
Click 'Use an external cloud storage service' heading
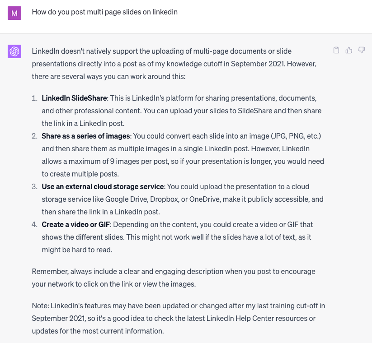click(103, 187)
